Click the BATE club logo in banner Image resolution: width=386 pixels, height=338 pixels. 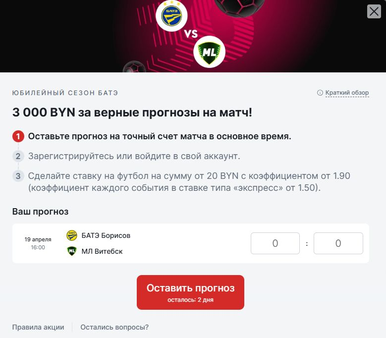(171, 15)
